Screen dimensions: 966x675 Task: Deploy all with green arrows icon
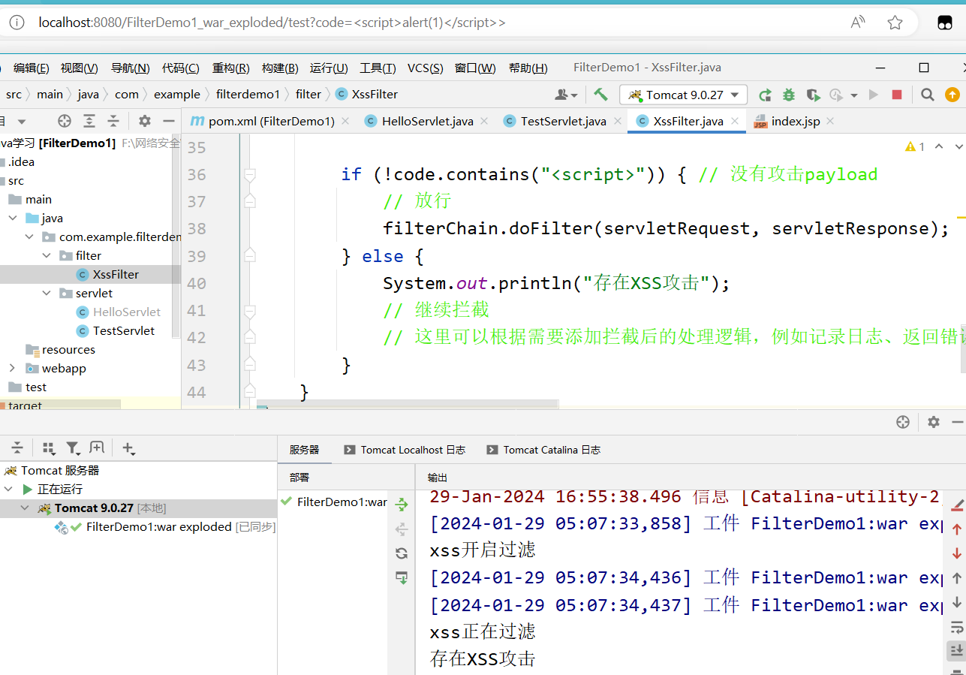click(x=402, y=505)
